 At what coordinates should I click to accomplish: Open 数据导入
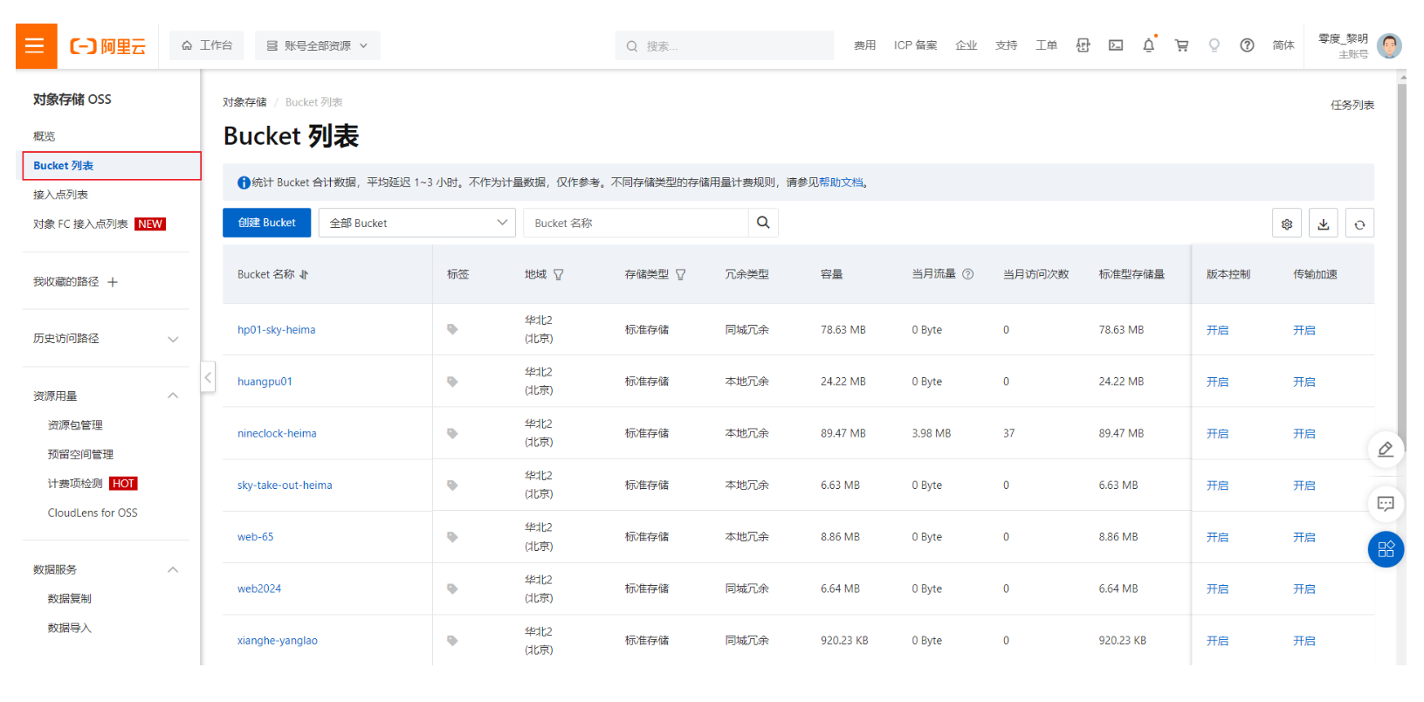tap(69, 628)
